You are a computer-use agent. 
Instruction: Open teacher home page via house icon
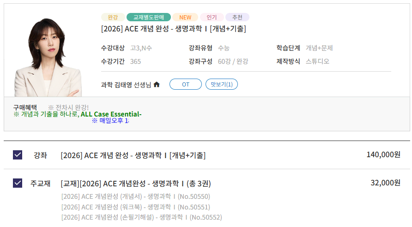(157, 85)
